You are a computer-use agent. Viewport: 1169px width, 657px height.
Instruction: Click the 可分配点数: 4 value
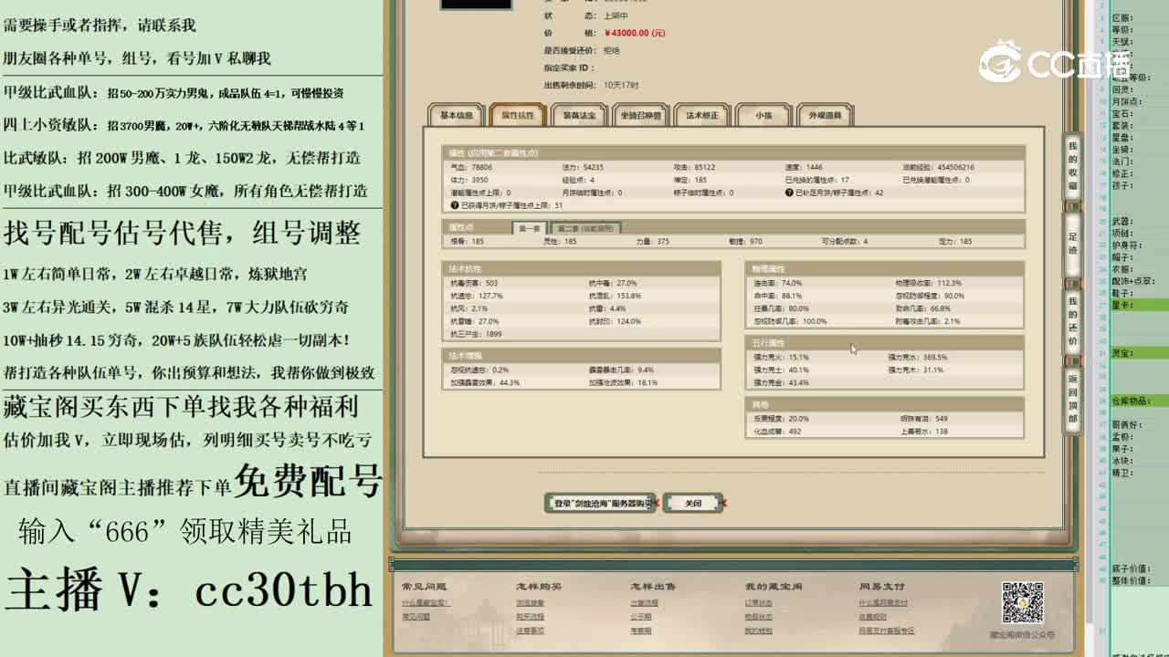[x=843, y=242]
